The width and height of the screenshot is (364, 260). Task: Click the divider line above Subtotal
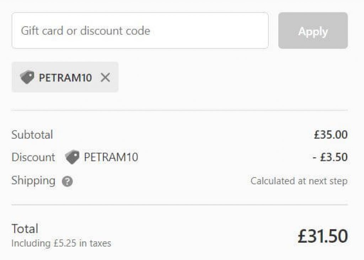click(x=180, y=110)
